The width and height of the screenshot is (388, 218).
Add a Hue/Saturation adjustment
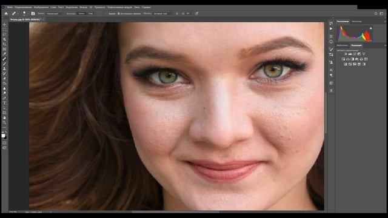pyautogui.click(x=343, y=59)
